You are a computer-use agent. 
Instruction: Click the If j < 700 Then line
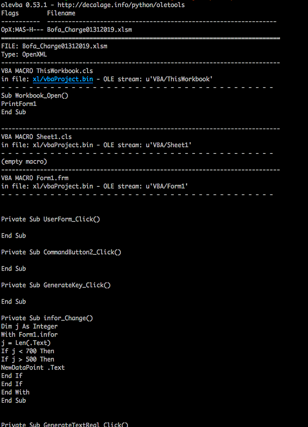click(28, 351)
